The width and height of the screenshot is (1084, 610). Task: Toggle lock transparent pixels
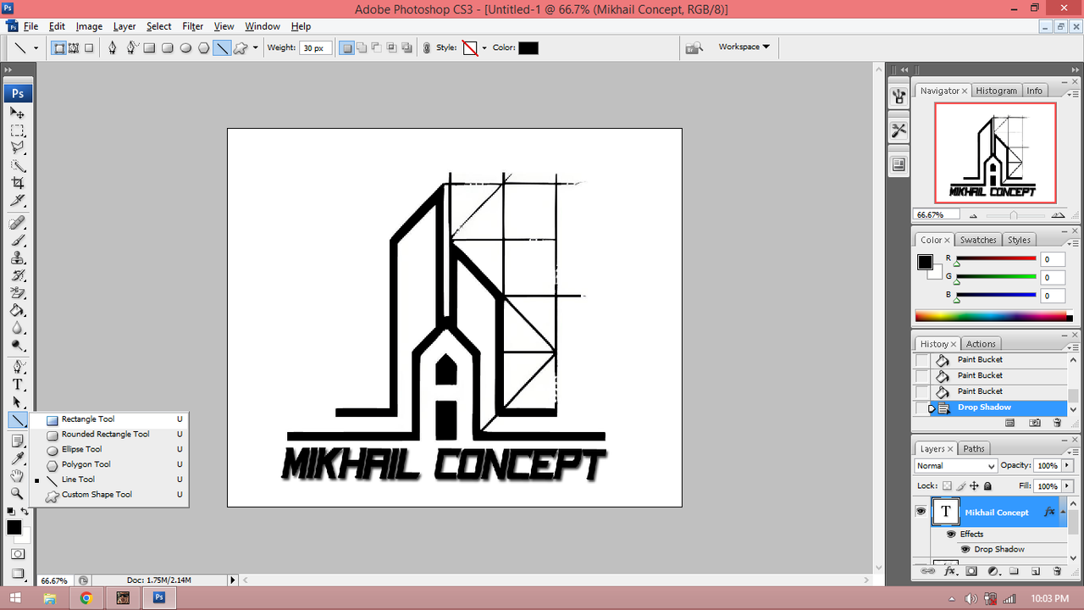[948, 486]
